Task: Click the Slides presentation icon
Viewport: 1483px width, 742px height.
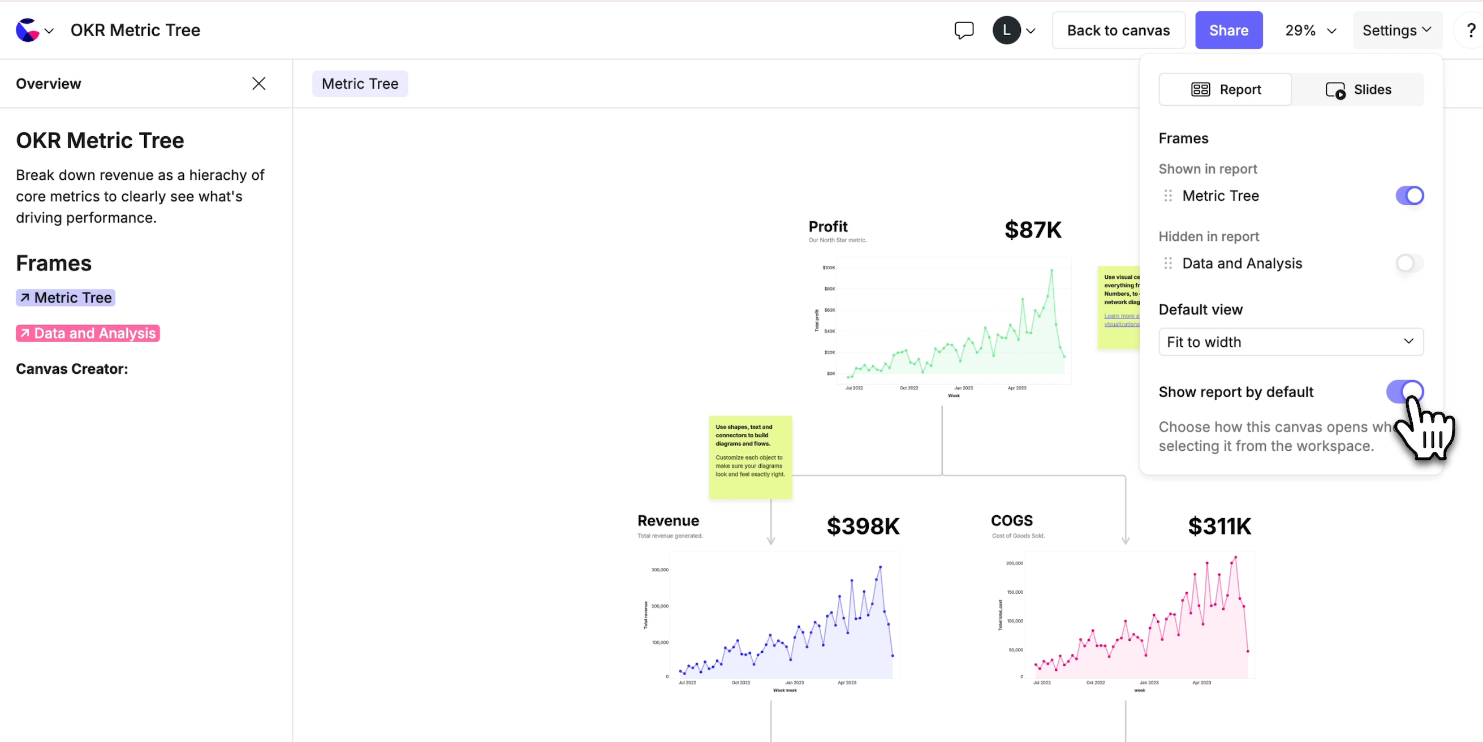Action: click(x=1335, y=90)
